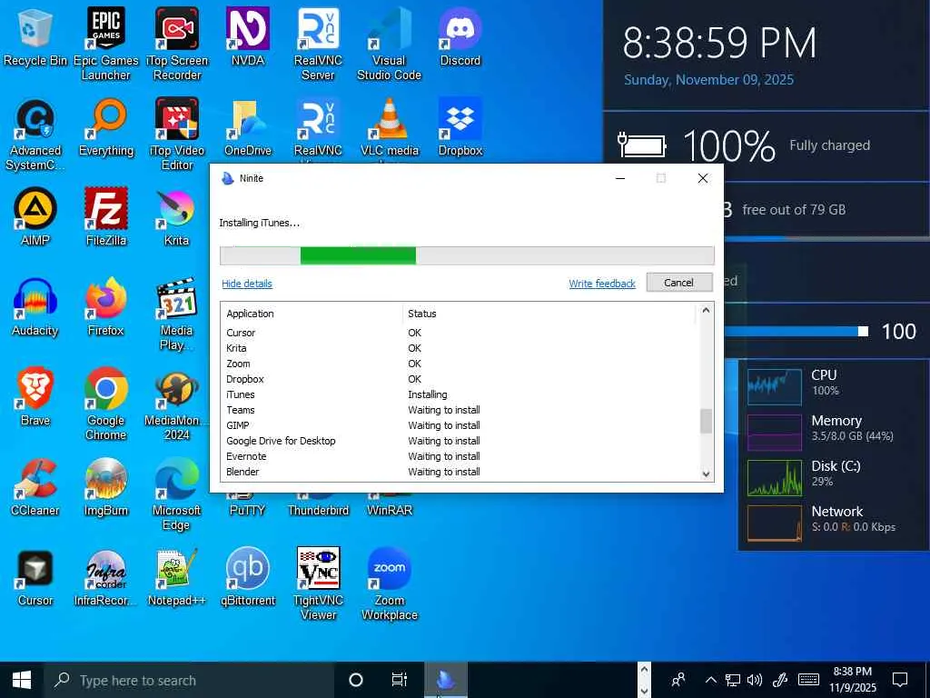The width and height of the screenshot is (930, 698).
Task: Launch Microsoft Edge desktop icon
Action: tap(177, 494)
